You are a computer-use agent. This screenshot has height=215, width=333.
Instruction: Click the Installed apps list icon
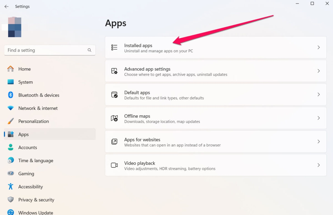point(114,48)
